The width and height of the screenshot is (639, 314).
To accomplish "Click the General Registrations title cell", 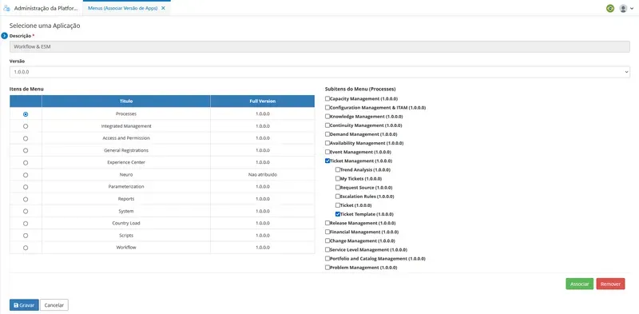I will [126, 150].
